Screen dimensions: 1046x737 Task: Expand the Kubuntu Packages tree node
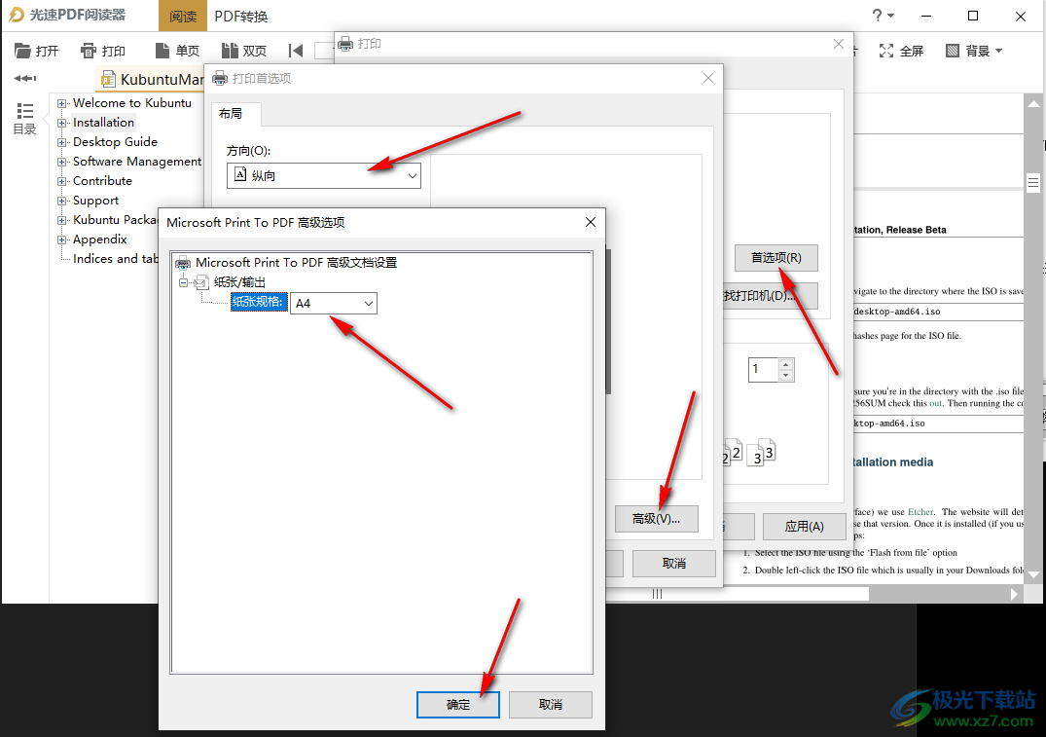point(62,220)
